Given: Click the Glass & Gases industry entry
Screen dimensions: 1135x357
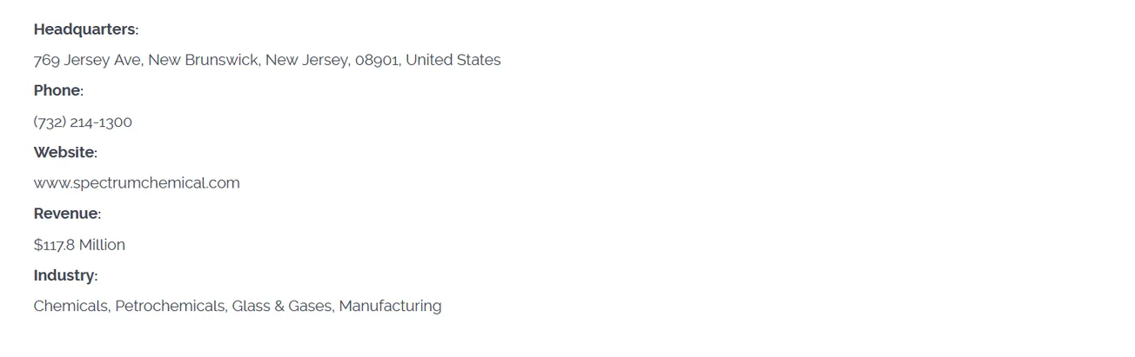Looking at the screenshot, I should point(281,307).
